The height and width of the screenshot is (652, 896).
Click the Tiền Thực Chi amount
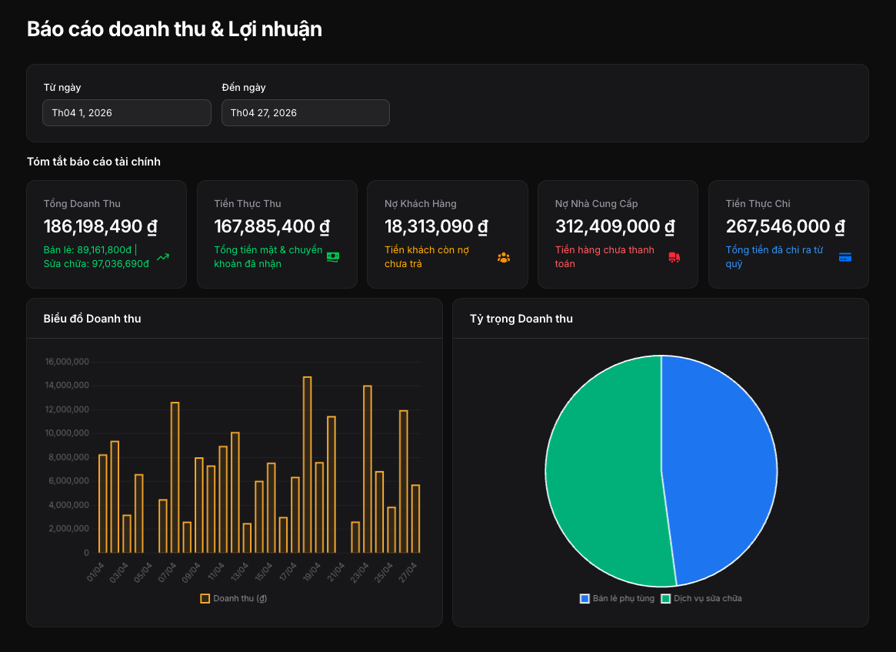point(785,226)
